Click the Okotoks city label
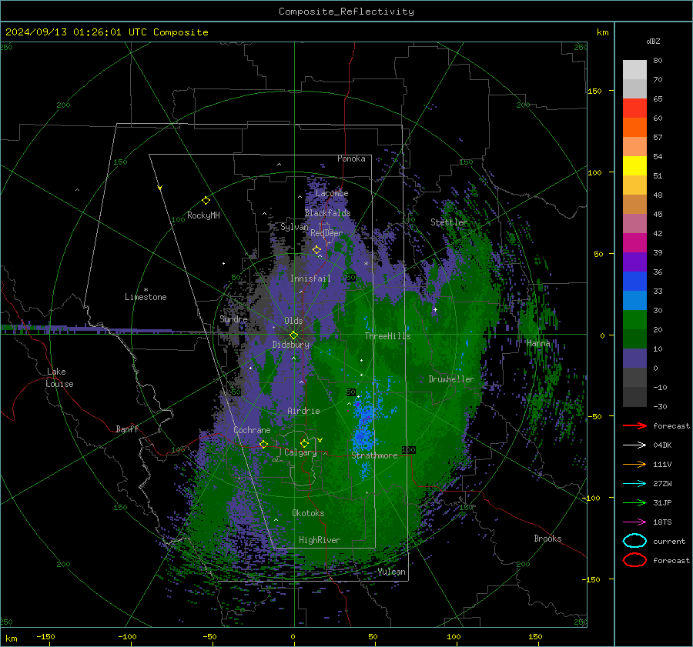Image resolution: width=693 pixels, height=647 pixels. 308,513
